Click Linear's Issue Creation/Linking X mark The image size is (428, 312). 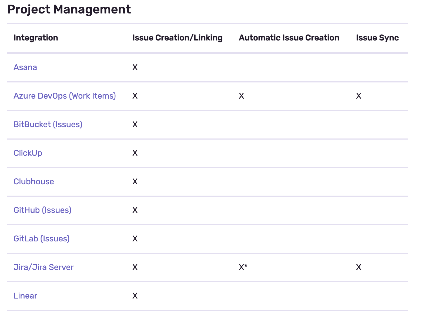coord(135,296)
